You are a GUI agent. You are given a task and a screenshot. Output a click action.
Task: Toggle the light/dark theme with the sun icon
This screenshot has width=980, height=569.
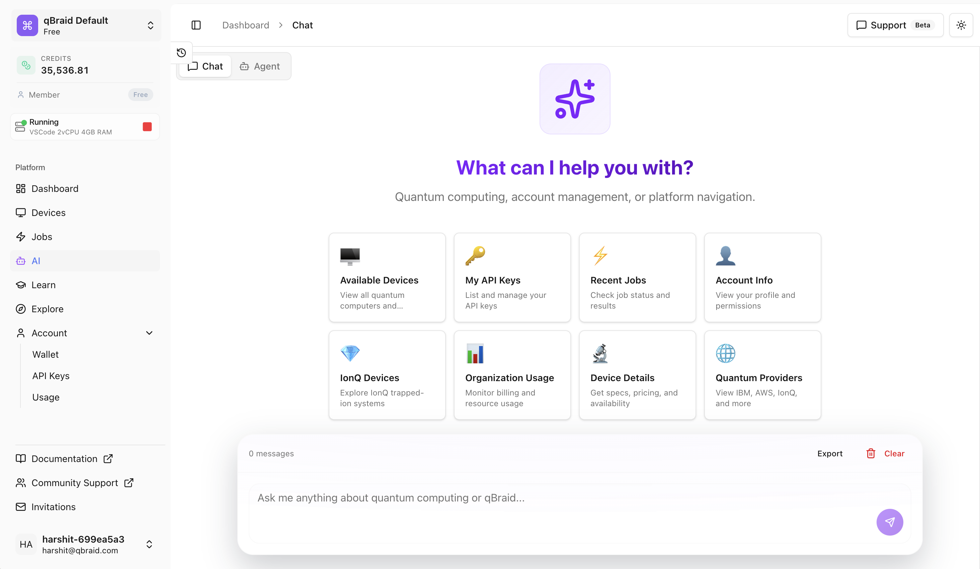pyautogui.click(x=961, y=25)
